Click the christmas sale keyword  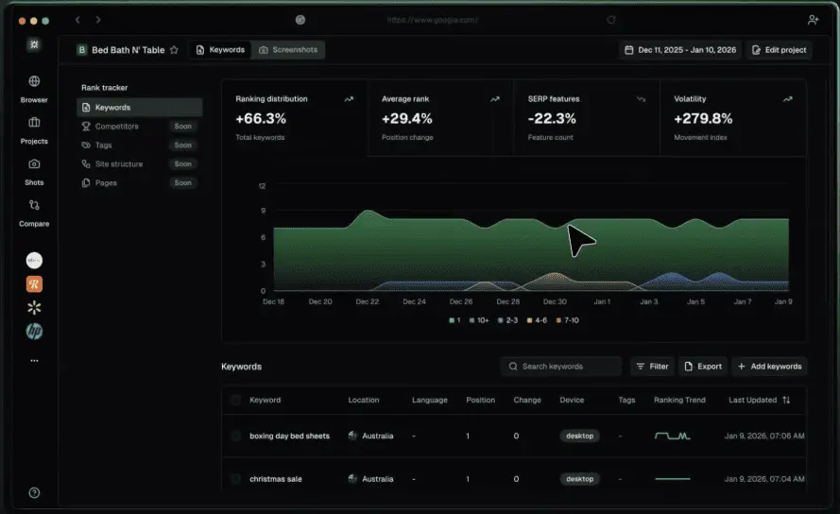[x=275, y=479]
